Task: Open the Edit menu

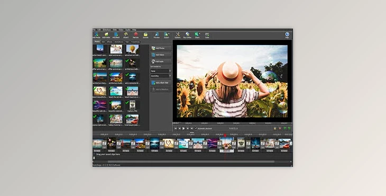Action: tap(99, 30)
